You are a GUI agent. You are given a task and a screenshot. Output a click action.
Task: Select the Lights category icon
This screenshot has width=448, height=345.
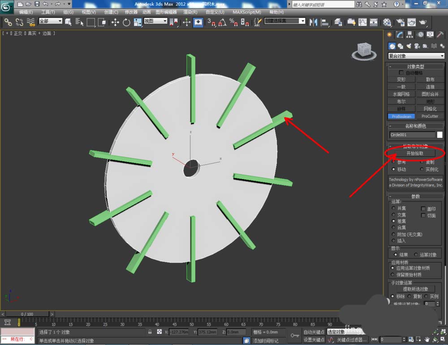[409, 46]
